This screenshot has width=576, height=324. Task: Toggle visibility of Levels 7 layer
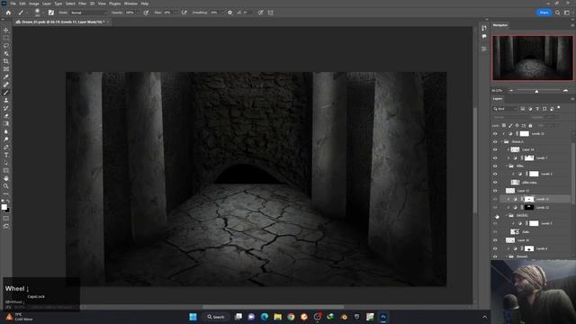495,158
